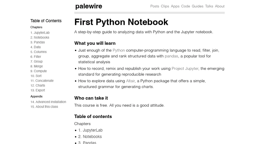
Task: Open sidebar chapter 5. Columns
Action: click(x=38, y=52)
